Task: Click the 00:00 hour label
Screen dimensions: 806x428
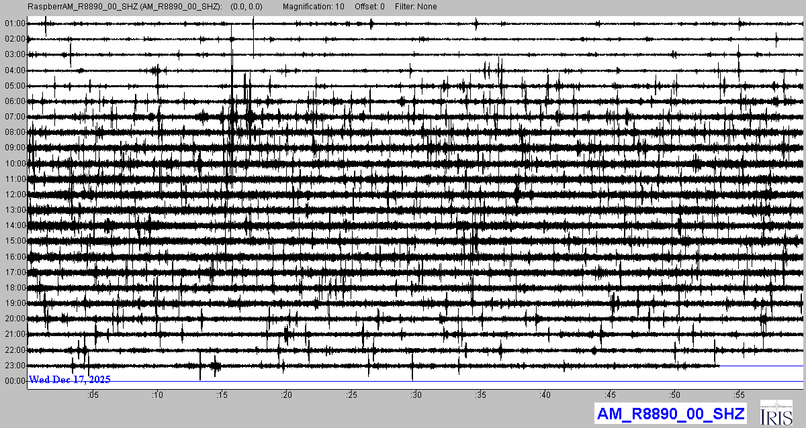Action: click(15, 381)
